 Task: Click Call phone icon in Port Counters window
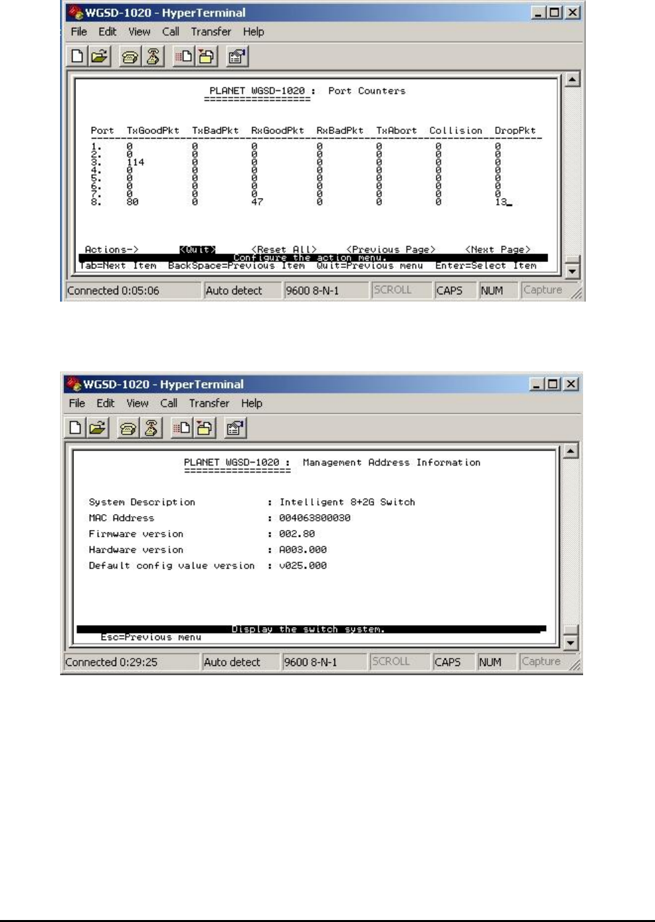click(x=130, y=57)
